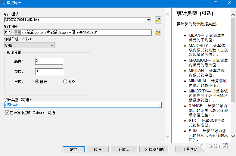Click the MINORITY entry in help list

pyautogui.click(x=208, y=96)
